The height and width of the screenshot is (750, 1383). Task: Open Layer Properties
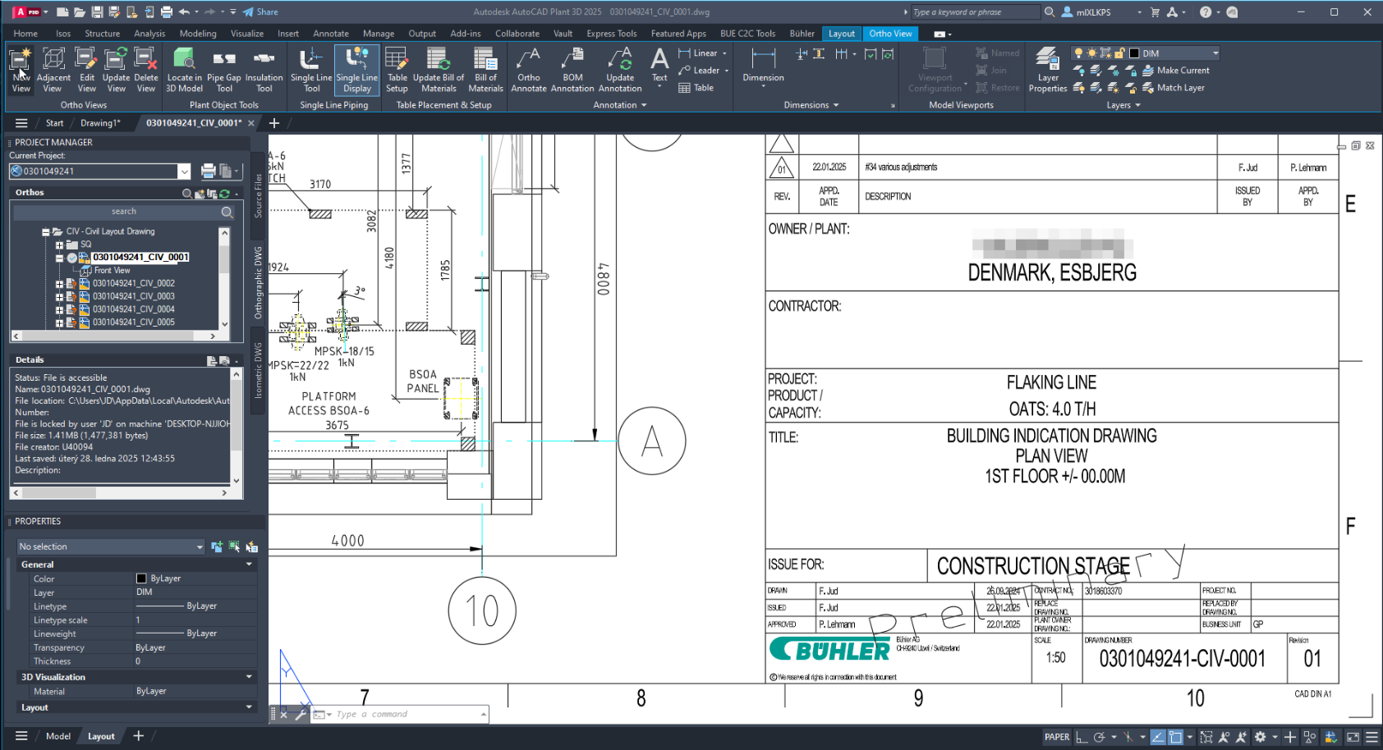tap(1048, 70)
